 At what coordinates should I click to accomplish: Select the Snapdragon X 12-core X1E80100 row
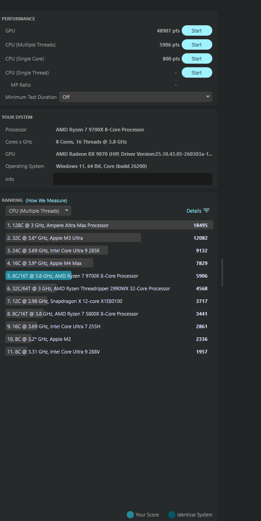pos(109,301)
